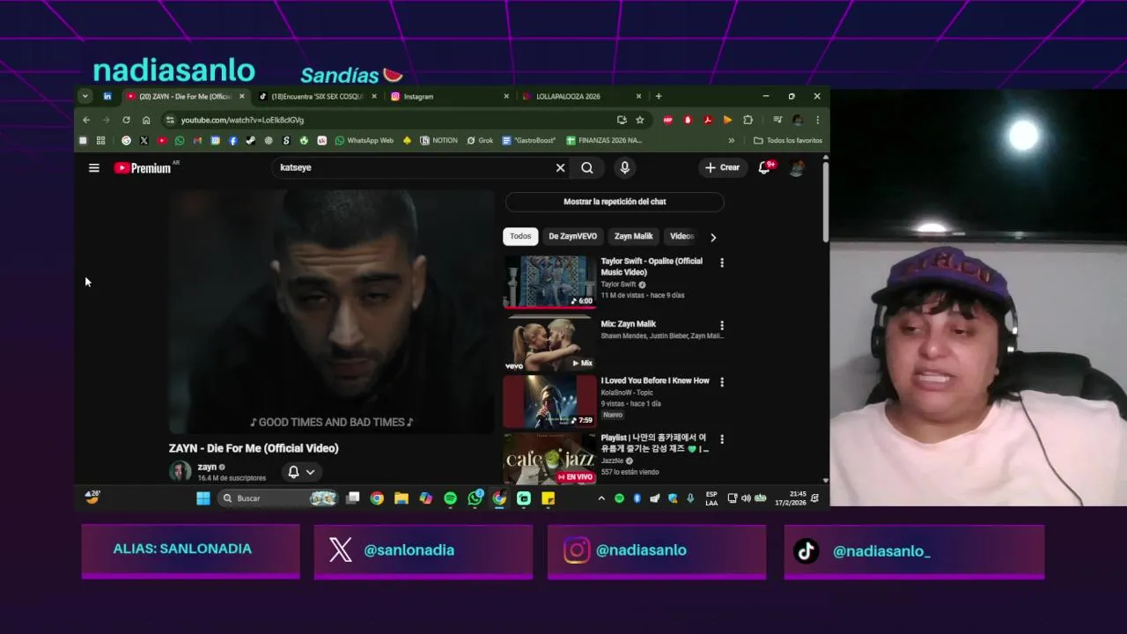Open taskbar clock showing 21:45
The height and width of the screenshot is (634, 1127).
(x=790, y=498)
